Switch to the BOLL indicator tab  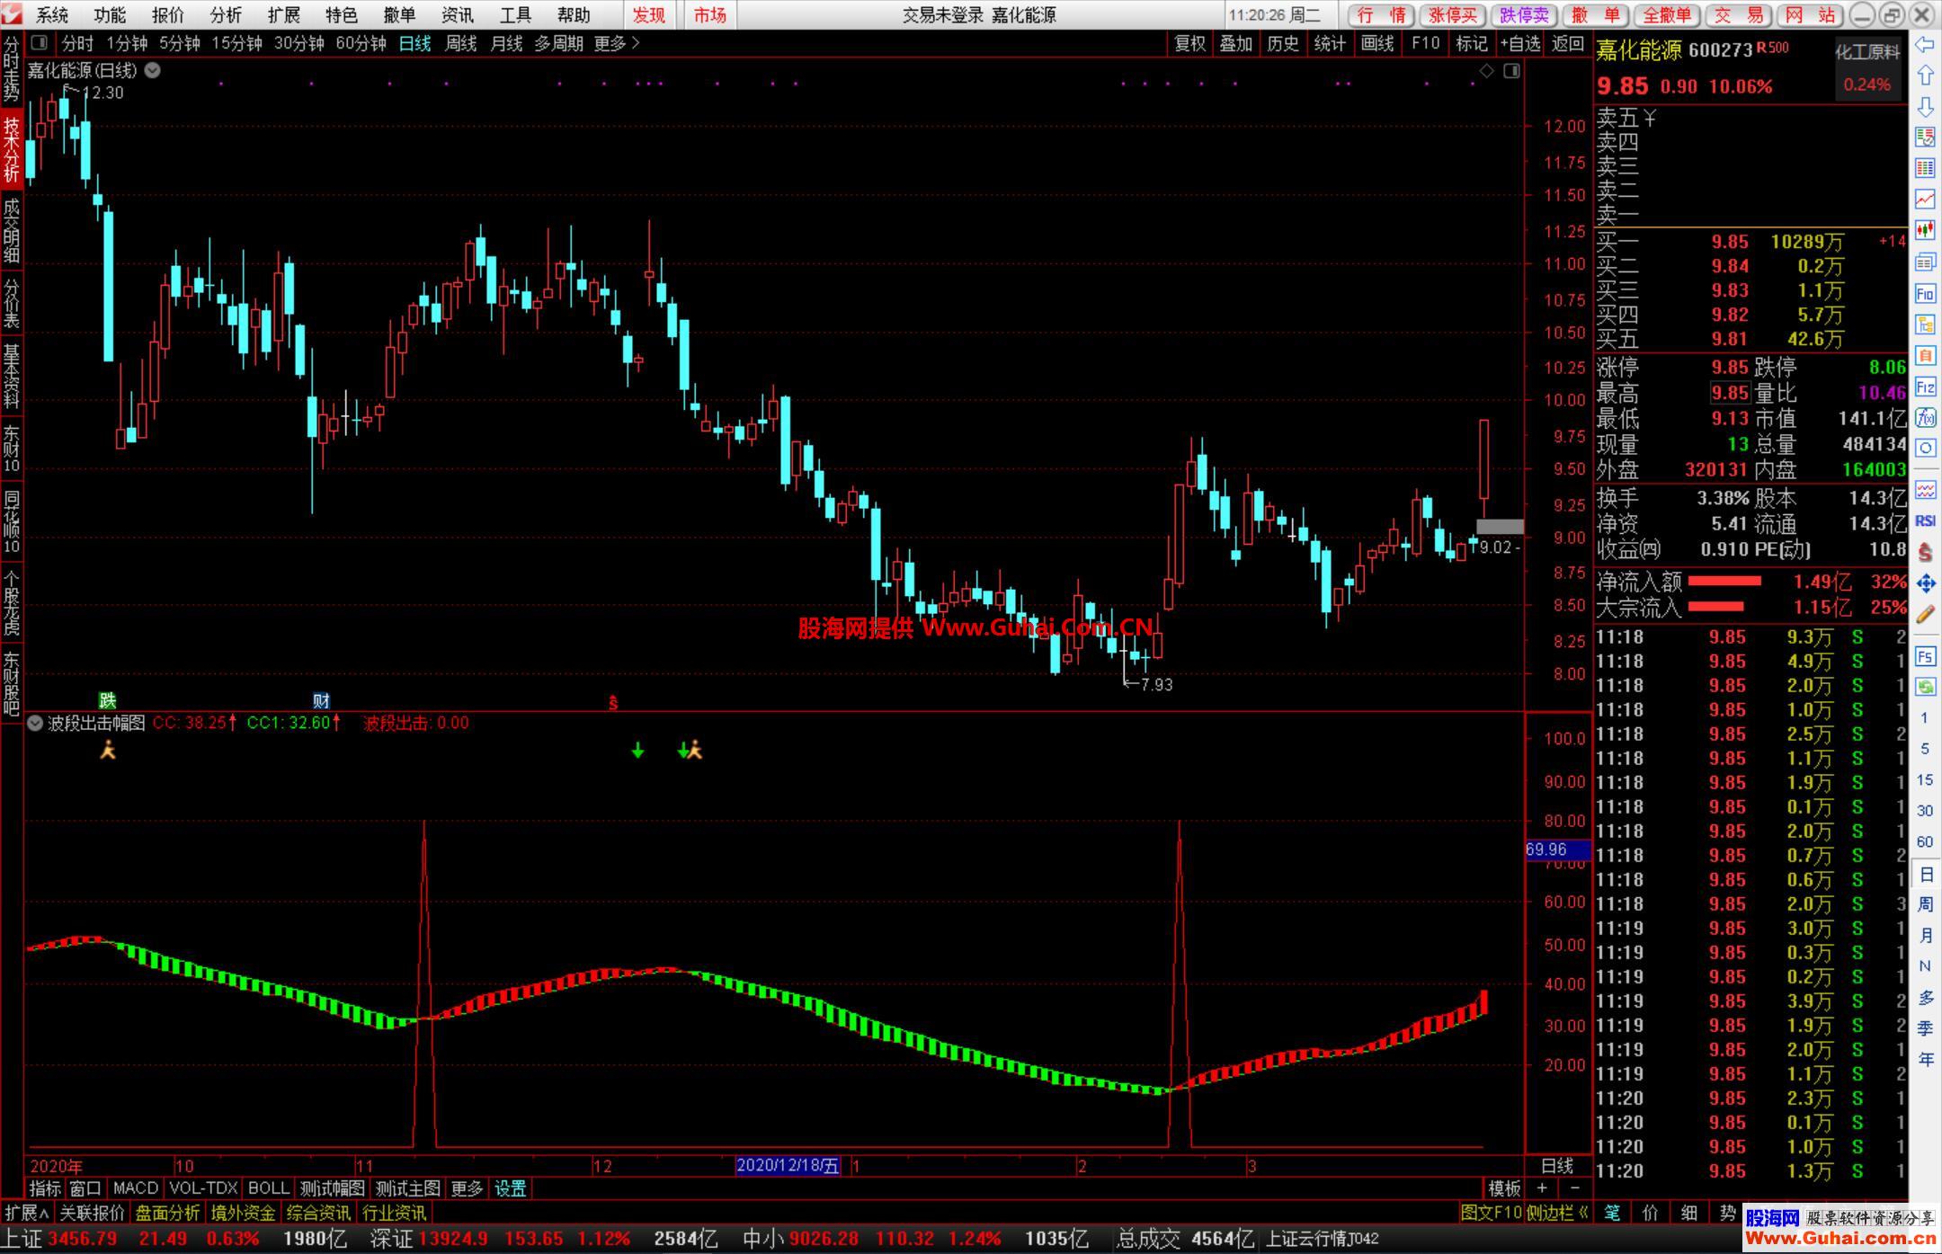pyautogui.click(x=269, y=1188)
